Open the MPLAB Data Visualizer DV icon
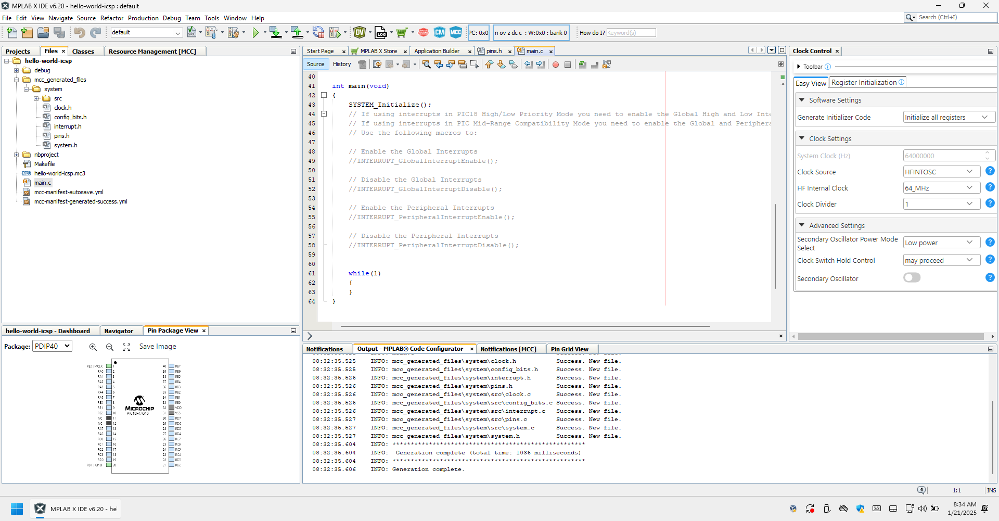Image resolution: width=999 pixels, height=521 pixels. [x=360, y=33]
